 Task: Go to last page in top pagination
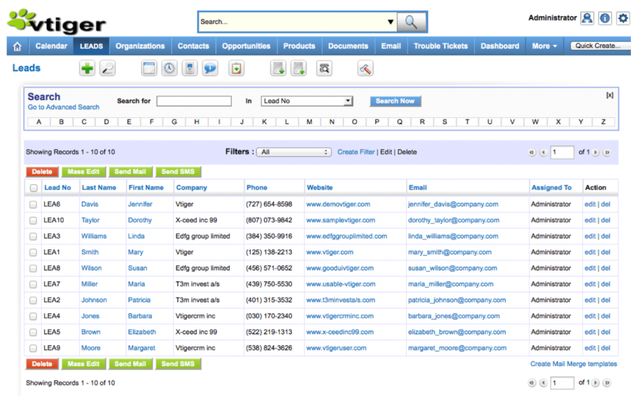607,152
